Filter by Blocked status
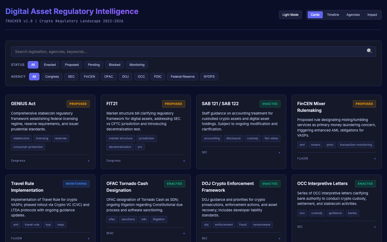Screen dimensions: 387x242 coord(114,65)
